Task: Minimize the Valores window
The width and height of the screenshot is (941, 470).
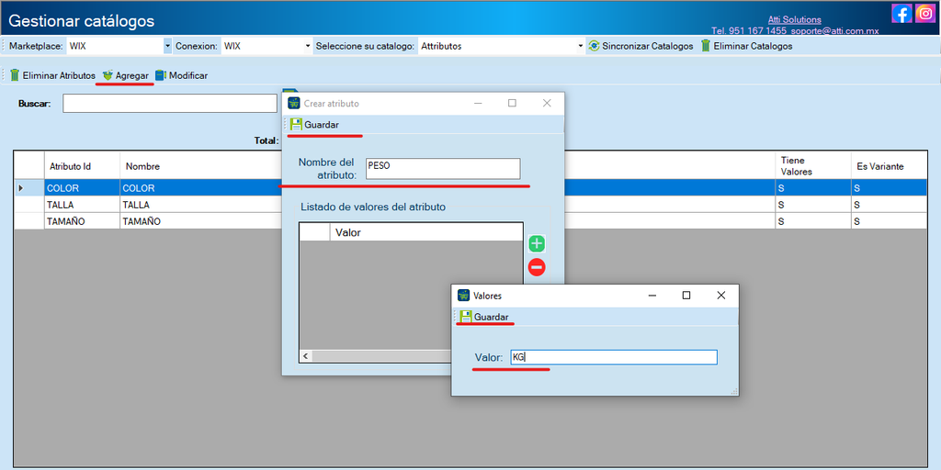Action: [652, 296]
